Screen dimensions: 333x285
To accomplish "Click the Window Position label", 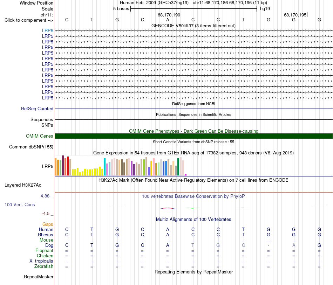I will click(36, 3).
